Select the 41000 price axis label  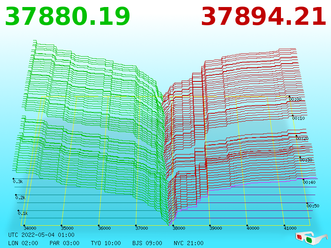pyautogui.click(x=290, y=228)
